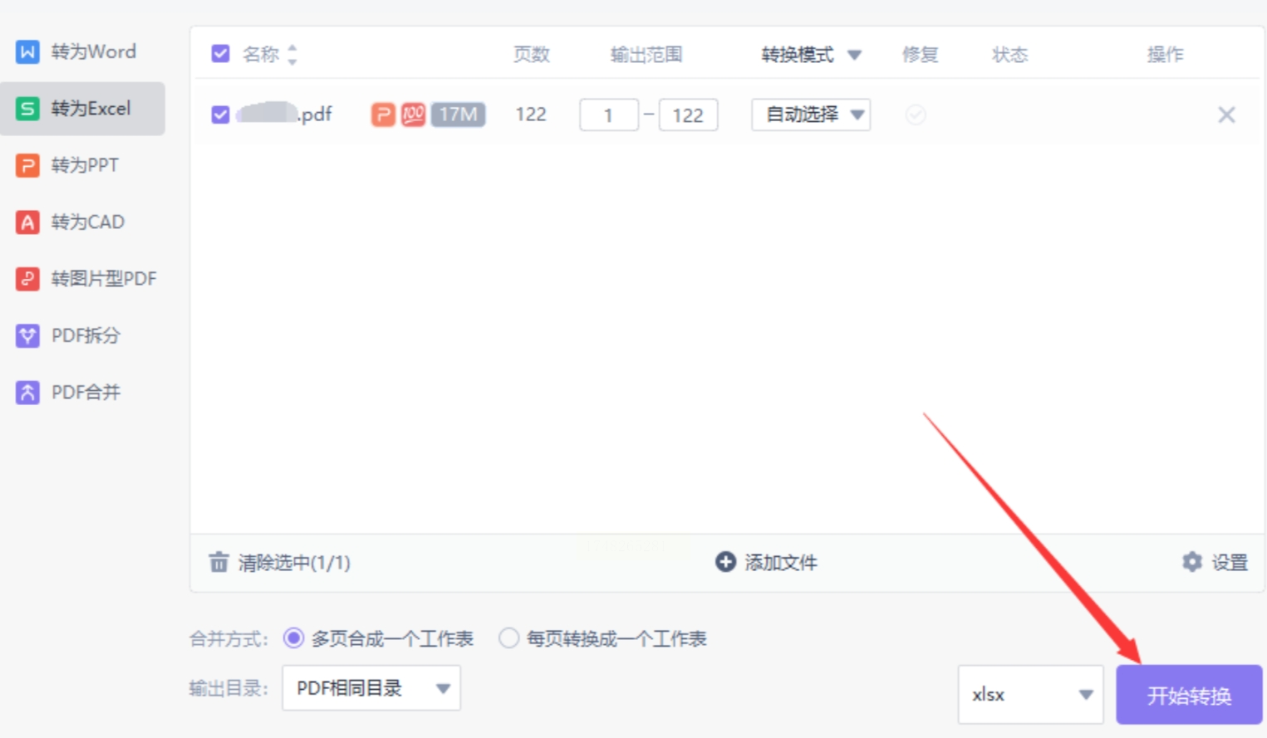This screenshot has width=1267, height=738.
Task: Click the start page input showing 1
Action: [x=609, y=115]
